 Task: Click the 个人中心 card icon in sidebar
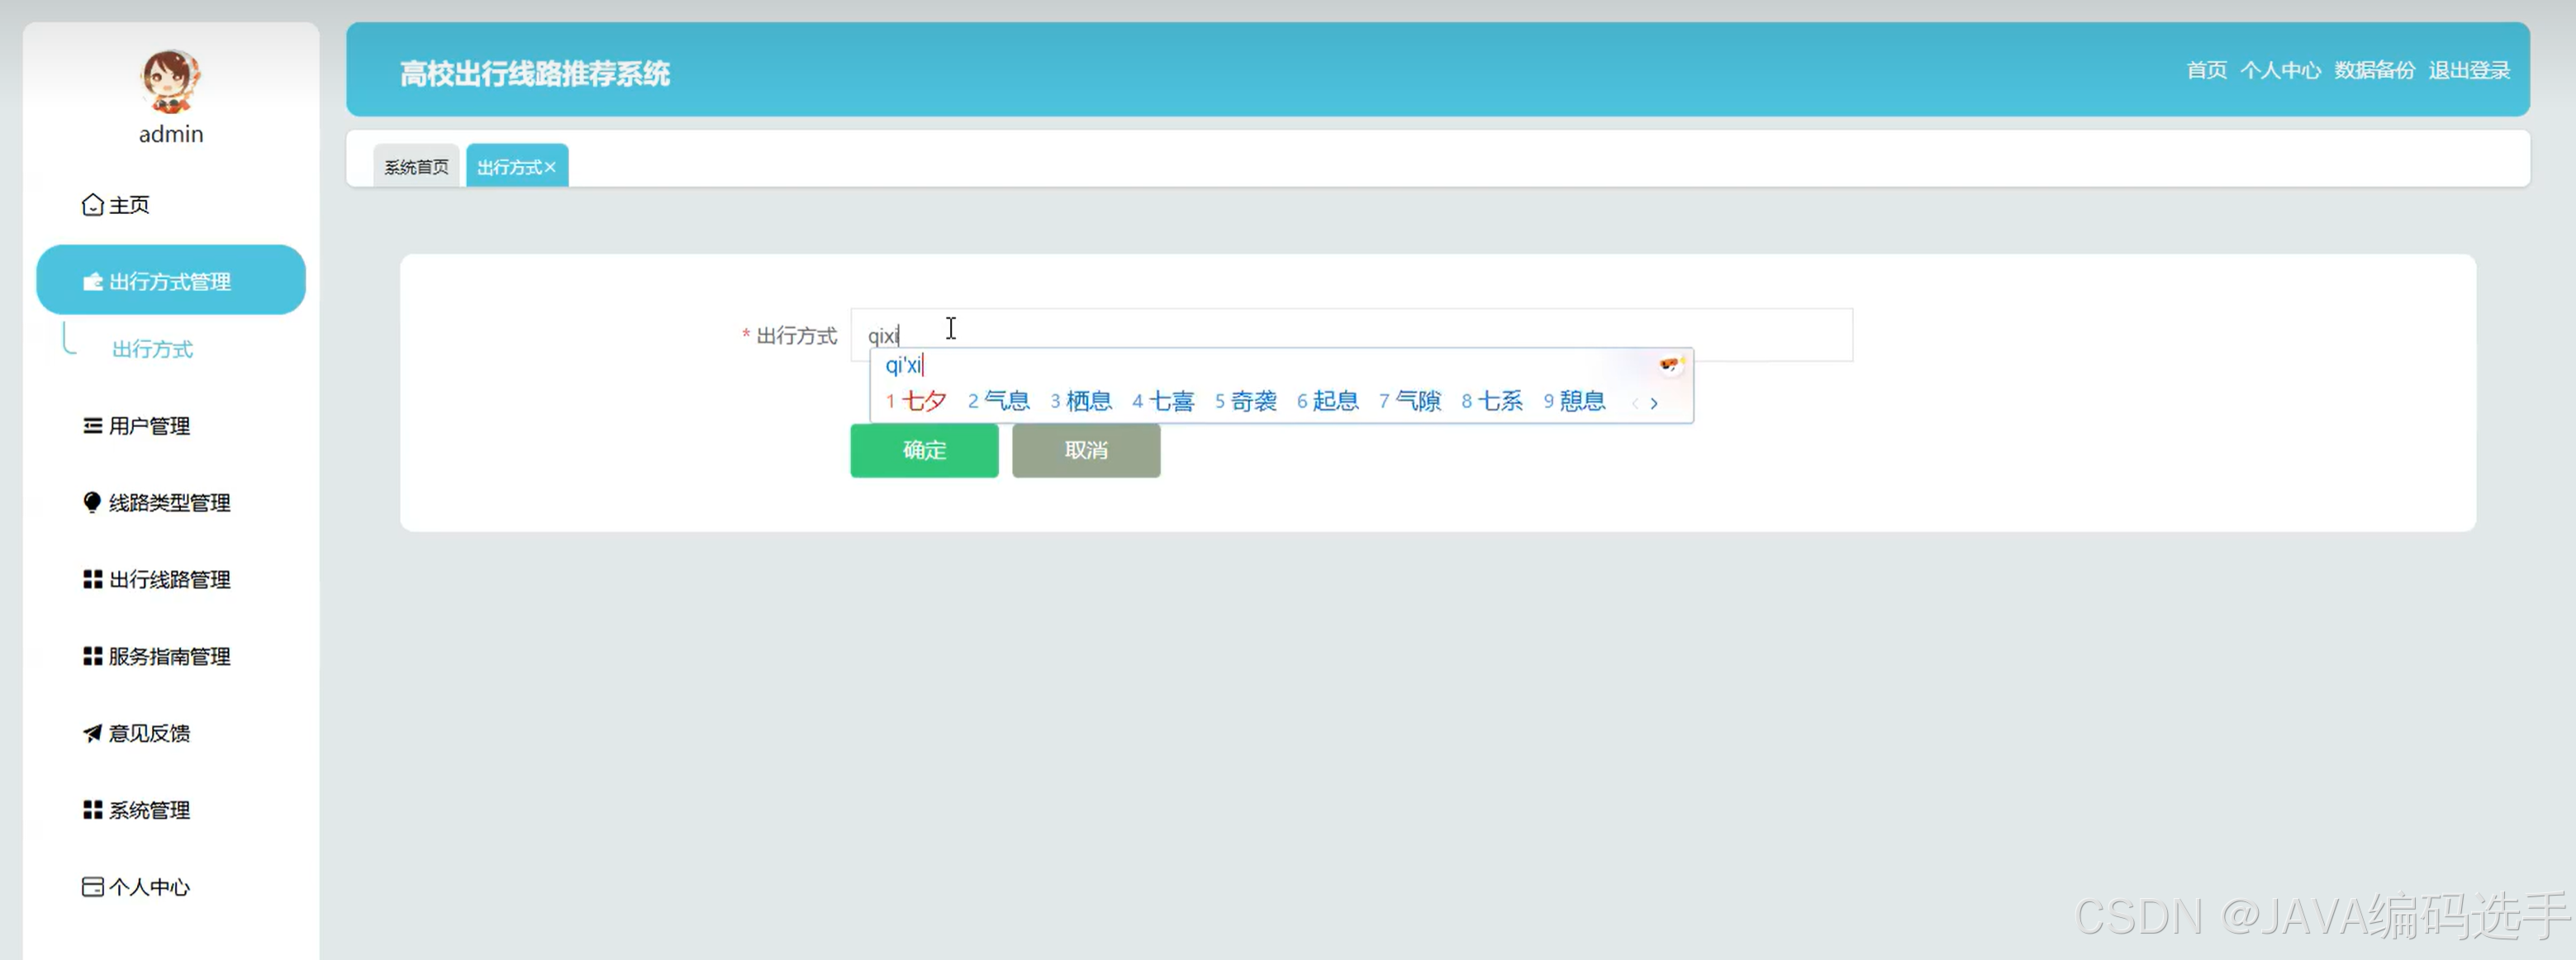coord(92,887)
